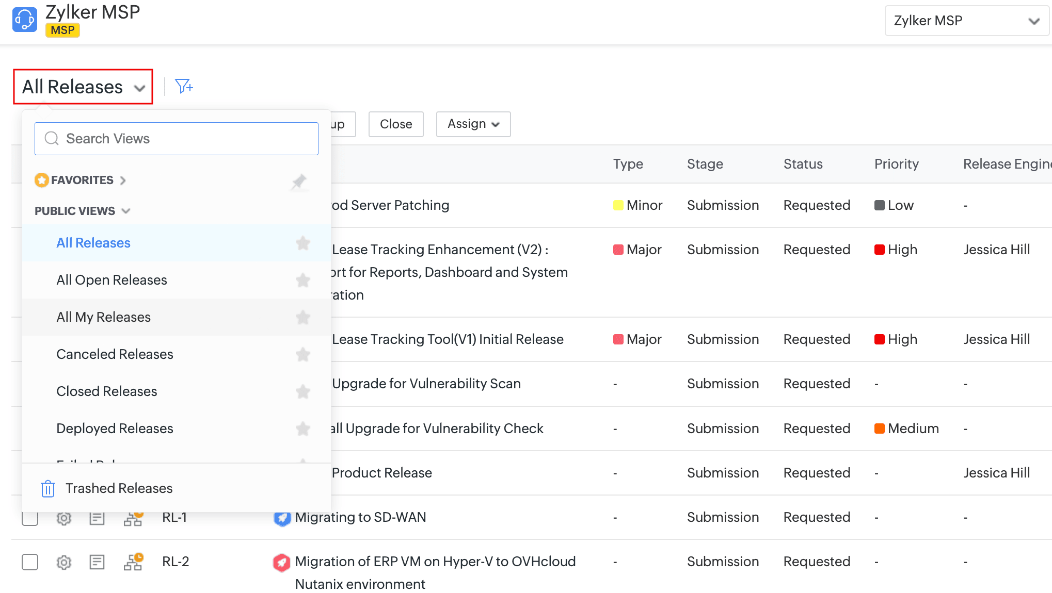Favorite the Canceled Releases view
This screenshot has height=593, width=1052.
[x=303, y=354]
